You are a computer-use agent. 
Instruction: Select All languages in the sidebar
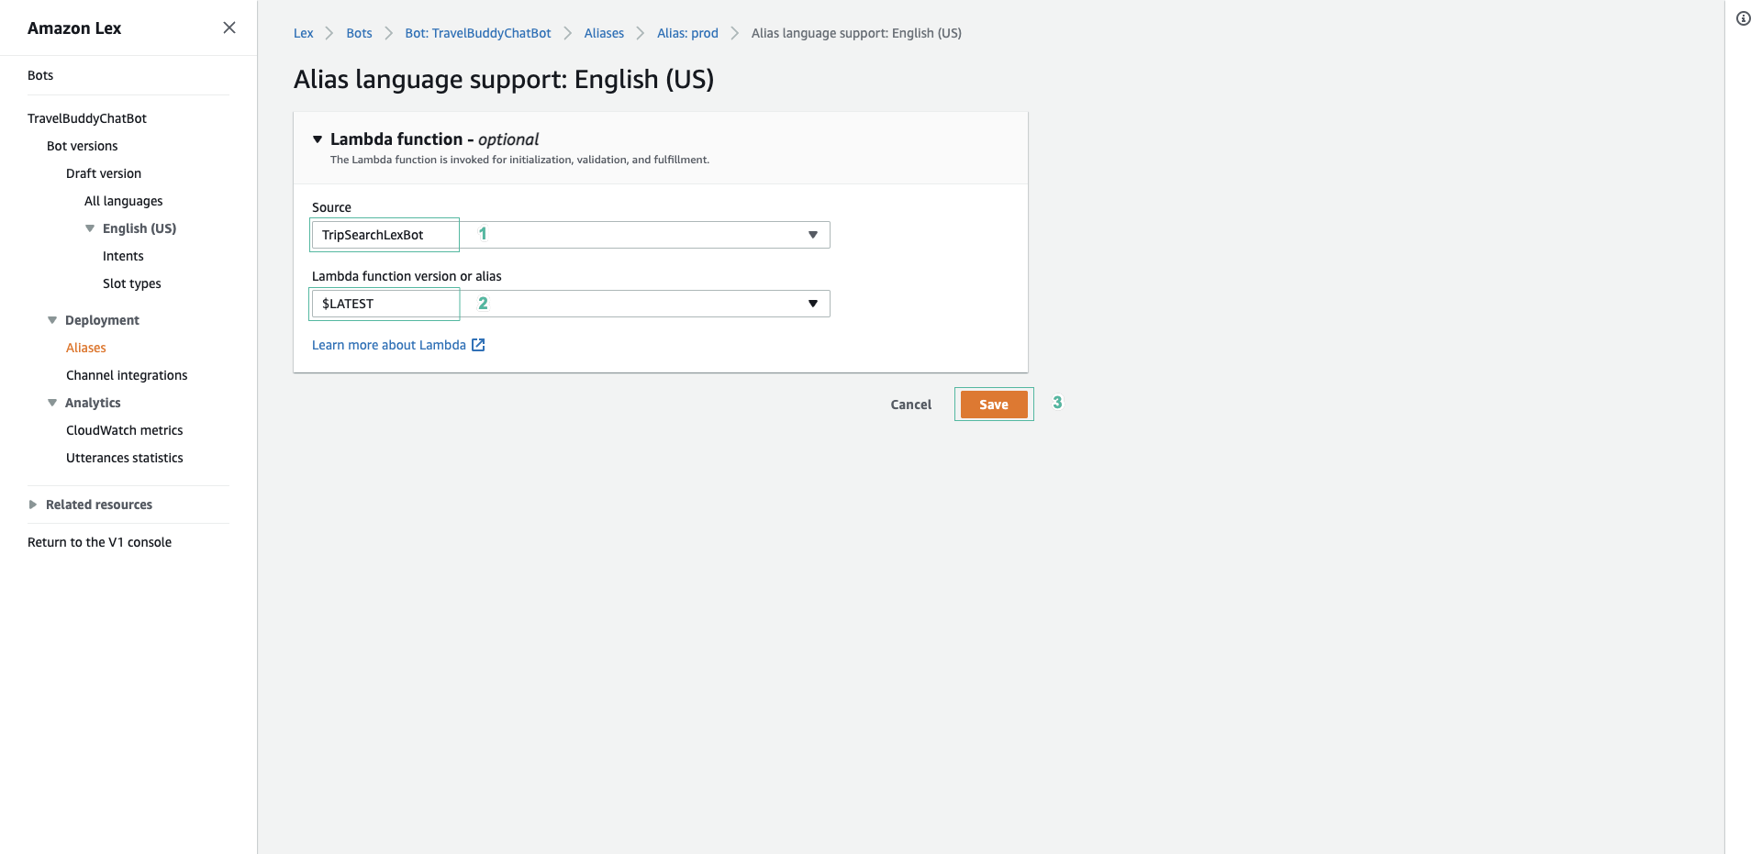pyautogui.click(x=124, y=201)
